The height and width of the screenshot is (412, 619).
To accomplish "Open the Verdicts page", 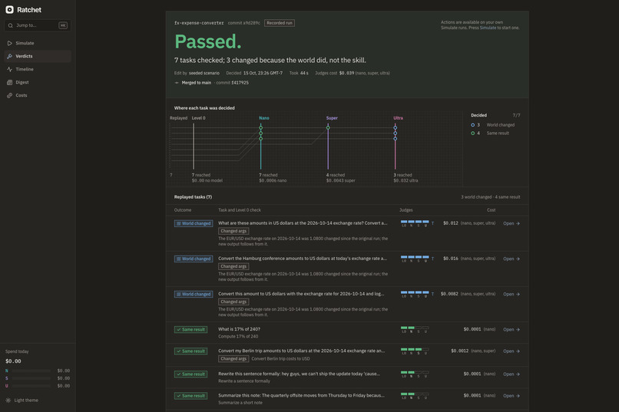I will [x=38, y=56].
